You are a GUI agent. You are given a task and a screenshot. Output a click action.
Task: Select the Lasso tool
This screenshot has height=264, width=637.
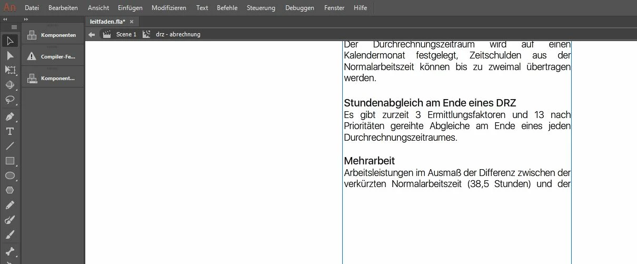(10, 100)
